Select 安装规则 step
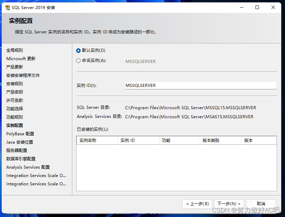 [x=15, y=84]
